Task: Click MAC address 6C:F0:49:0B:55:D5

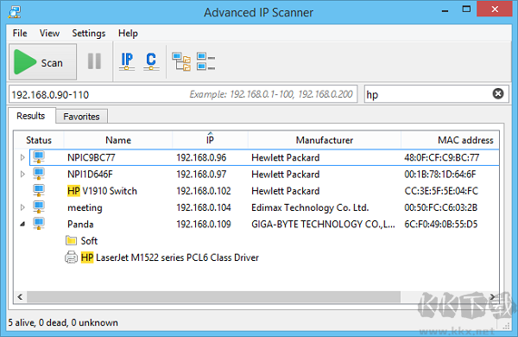Action: click(x=441, y=224)
